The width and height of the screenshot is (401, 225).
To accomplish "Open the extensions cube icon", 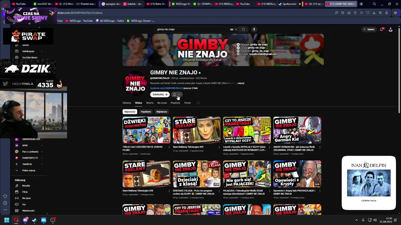I will (x=395, y=13).
